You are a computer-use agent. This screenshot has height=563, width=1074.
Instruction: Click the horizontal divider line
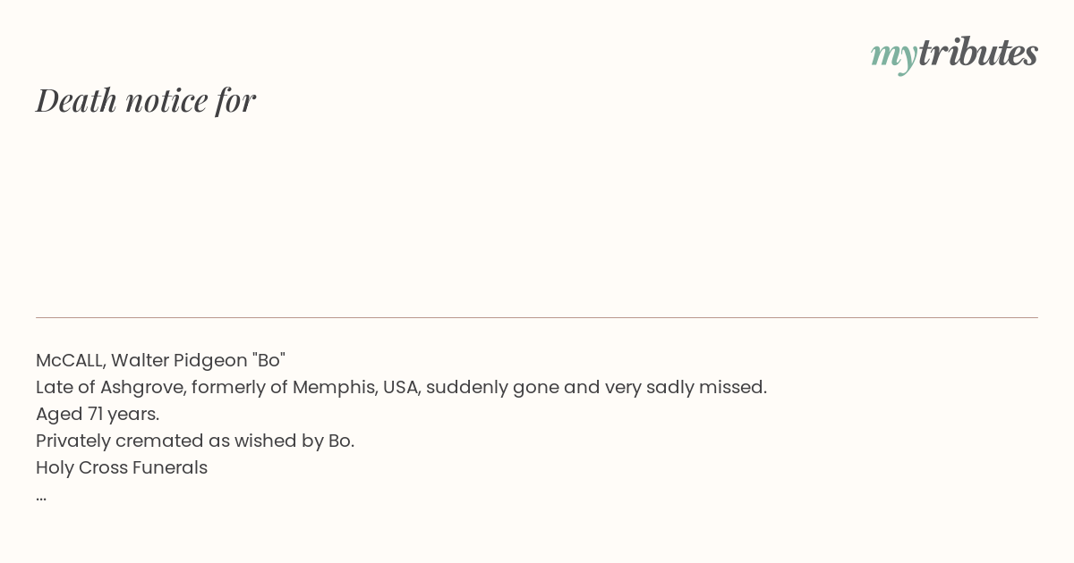(x=537, y=317)
